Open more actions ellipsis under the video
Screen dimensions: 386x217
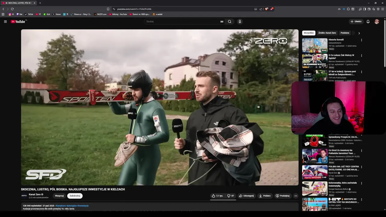pyautogui.click(x=296, y=196)
